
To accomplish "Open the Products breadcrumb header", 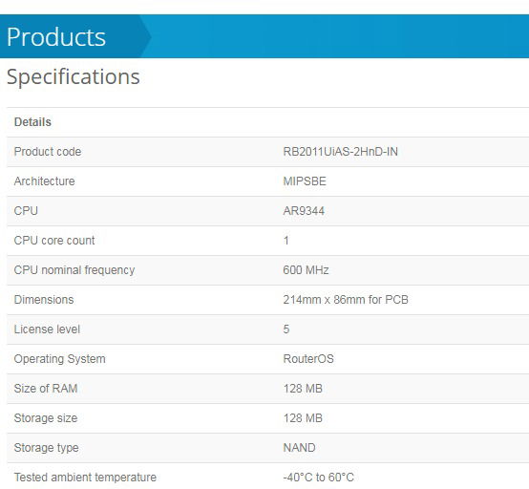I will (56, 36).
